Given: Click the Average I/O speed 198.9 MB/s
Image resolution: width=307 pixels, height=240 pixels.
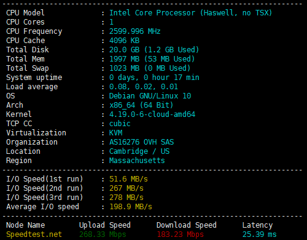Looking at the screenshot, I should tap(131, 207).
